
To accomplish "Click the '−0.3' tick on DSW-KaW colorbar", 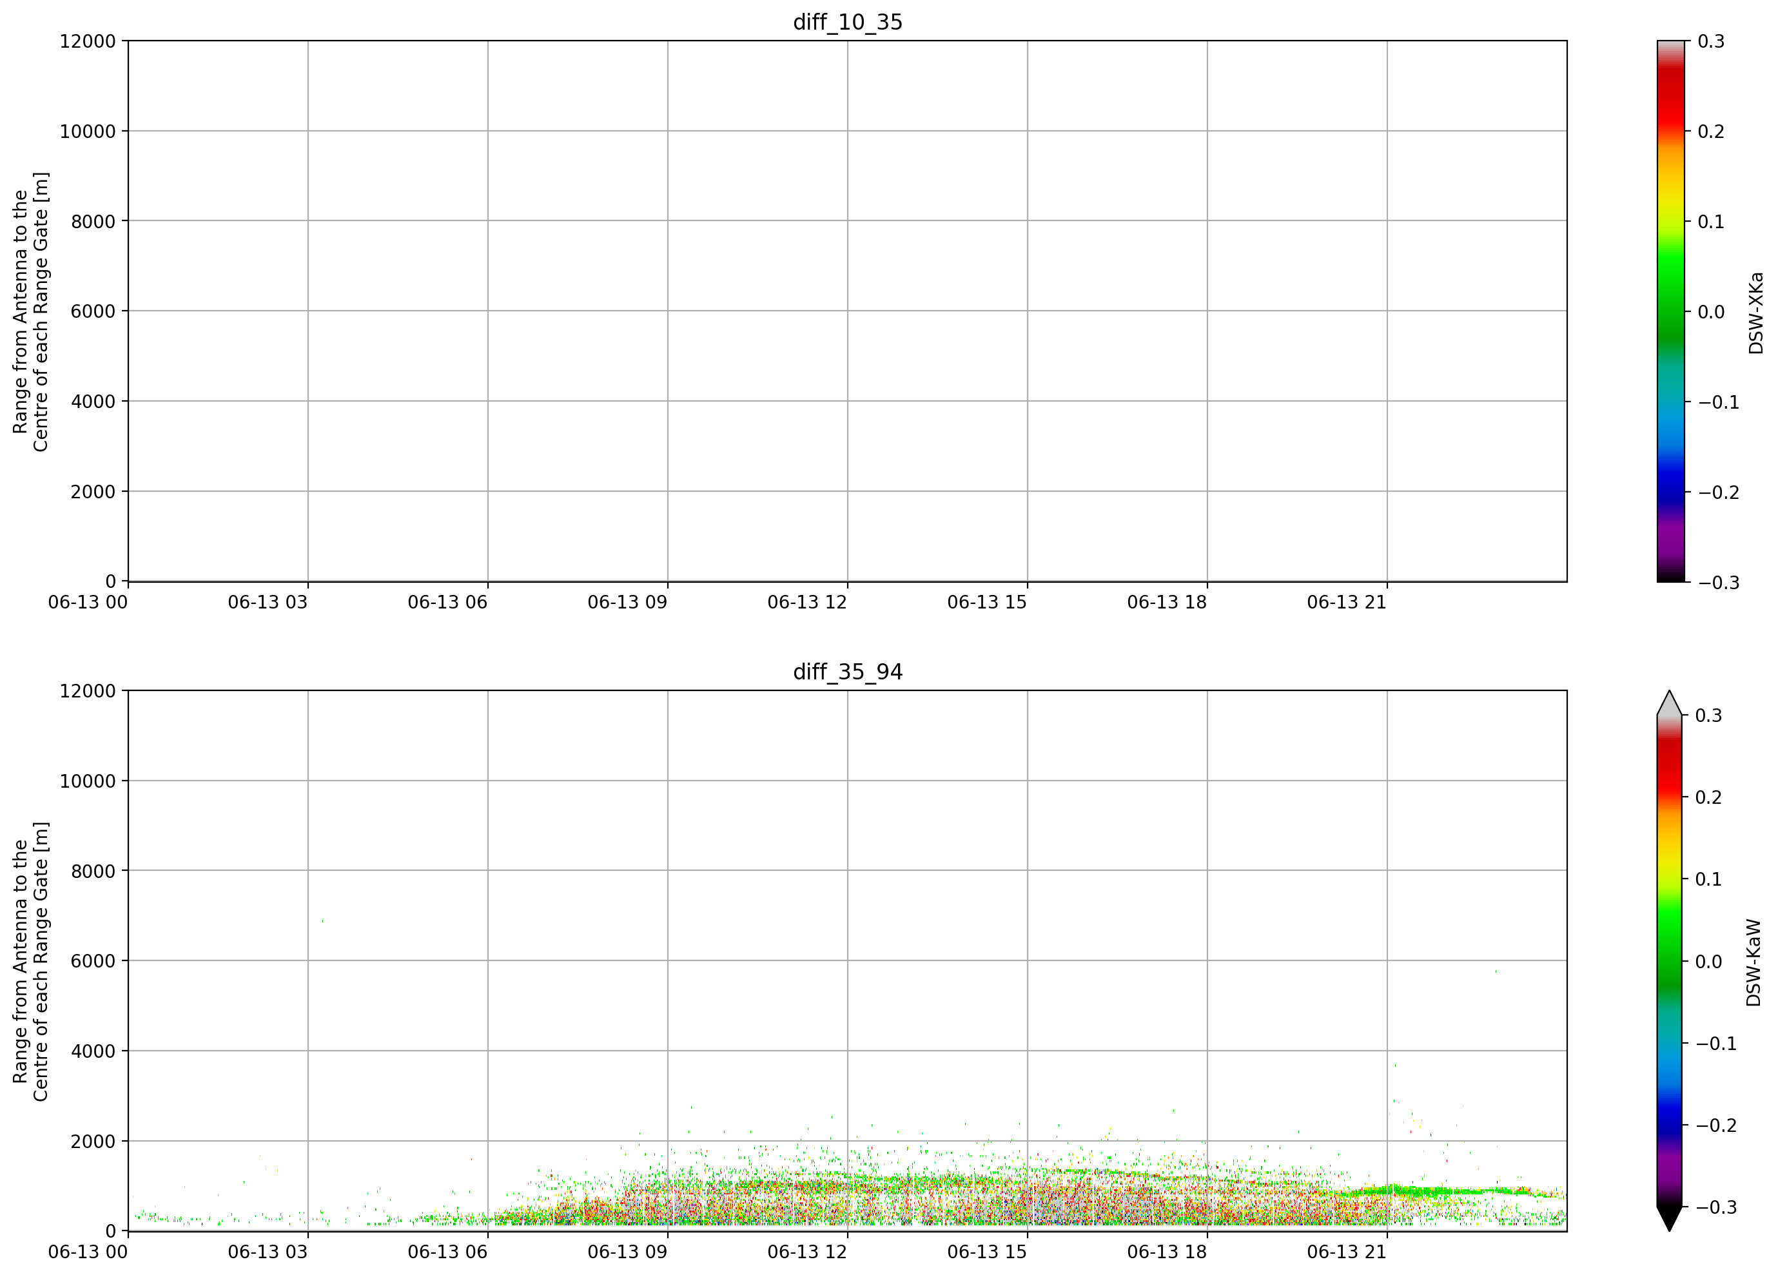I will (x=1716, y=1207).
